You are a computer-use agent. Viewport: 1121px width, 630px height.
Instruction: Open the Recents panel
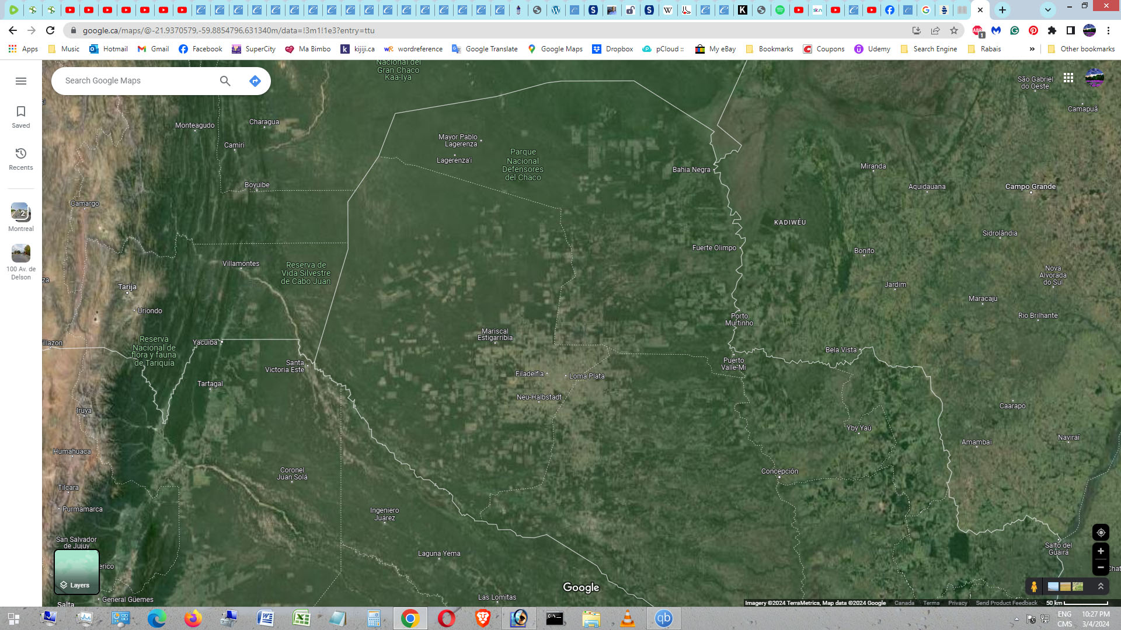point(21,159)
